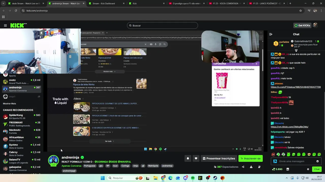Send message with green Chat button
The height and width of the screenshot is (182, 325).
click(317, 169)
